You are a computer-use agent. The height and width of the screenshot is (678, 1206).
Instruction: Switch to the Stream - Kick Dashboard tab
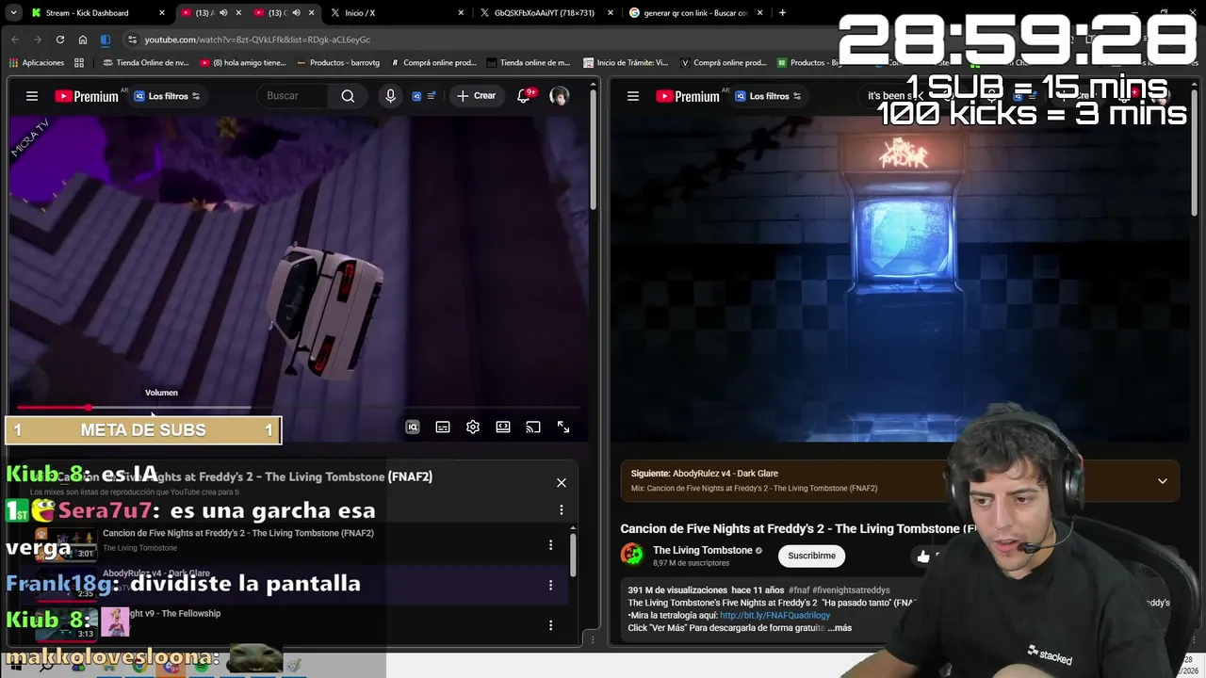[87, 13]
